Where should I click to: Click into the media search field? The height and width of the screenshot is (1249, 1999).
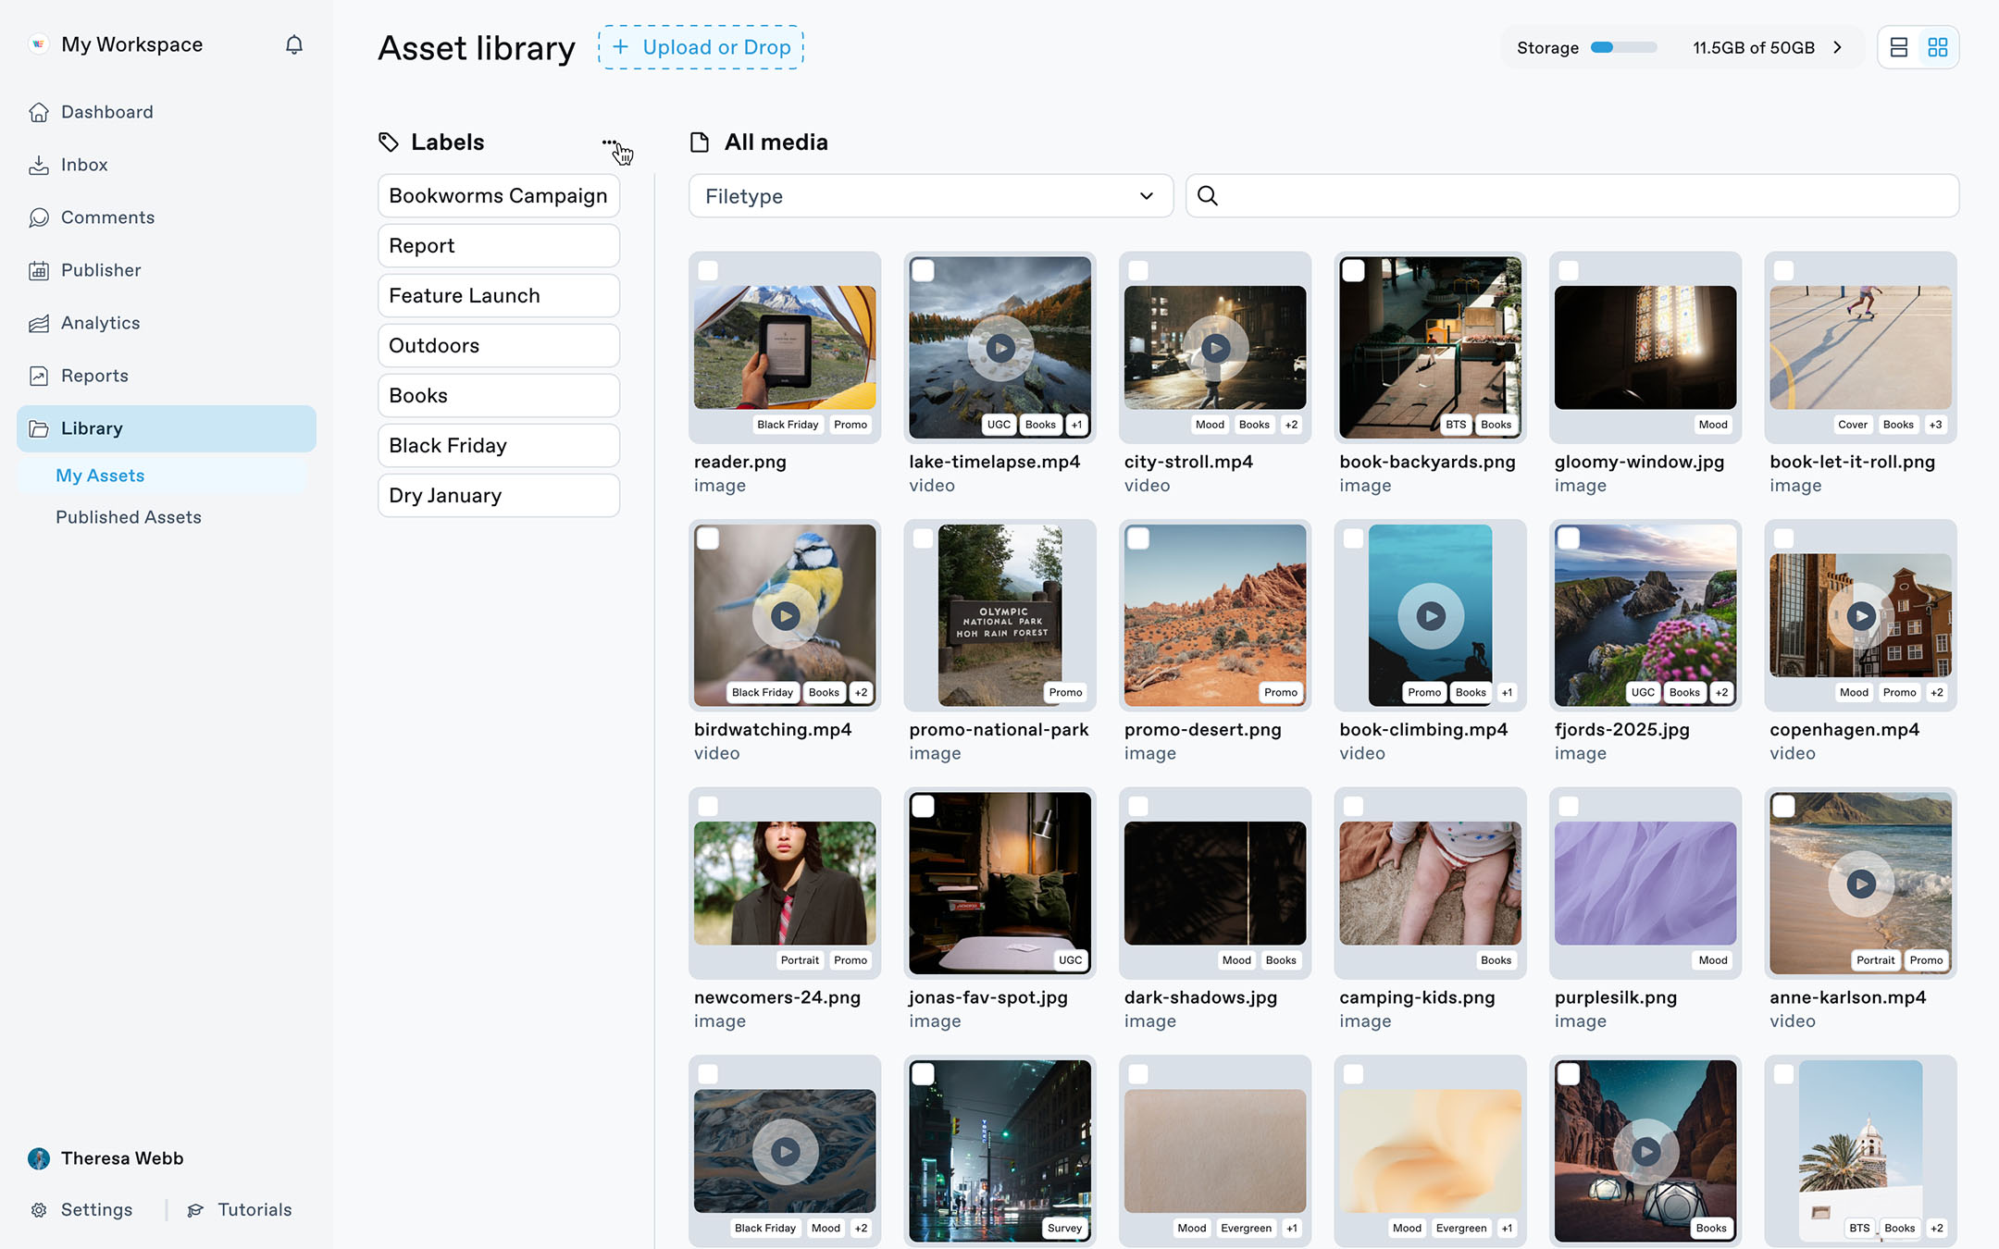pyautogui.click(x=1572, y=196)
